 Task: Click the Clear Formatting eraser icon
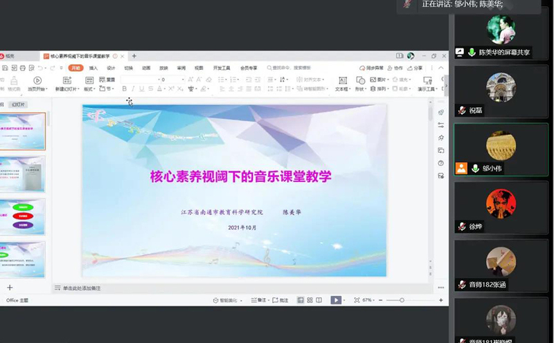209,80
